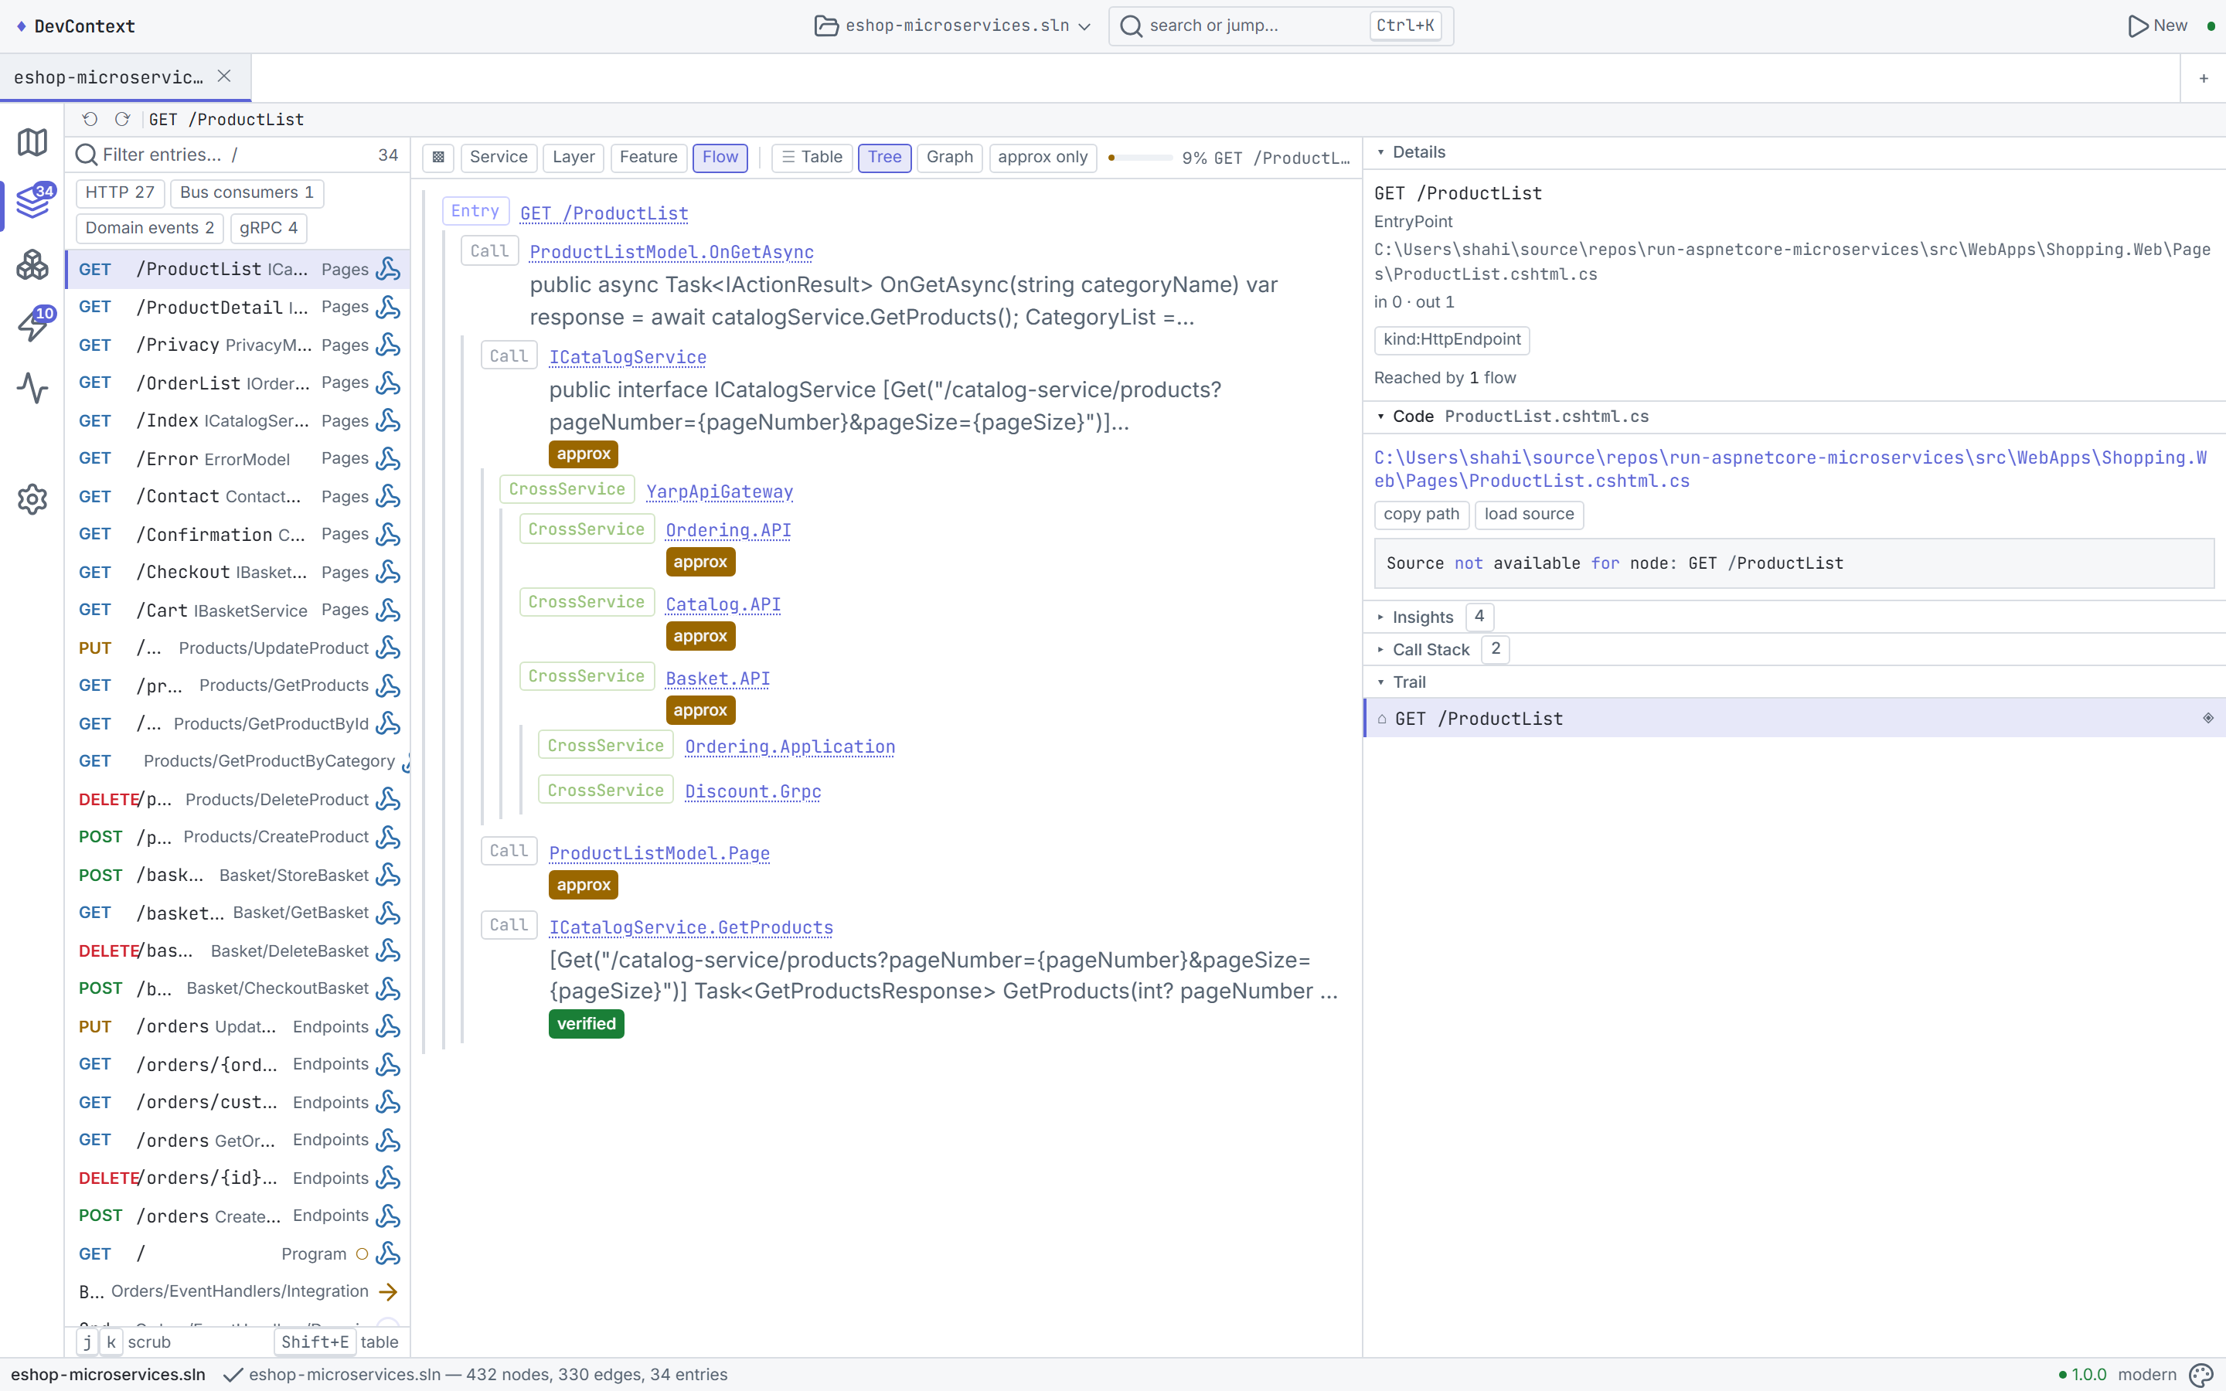Screen dimensions: 2226x1391
Task: Open the entries stack icon with badge 34
Action: (32, 202)
